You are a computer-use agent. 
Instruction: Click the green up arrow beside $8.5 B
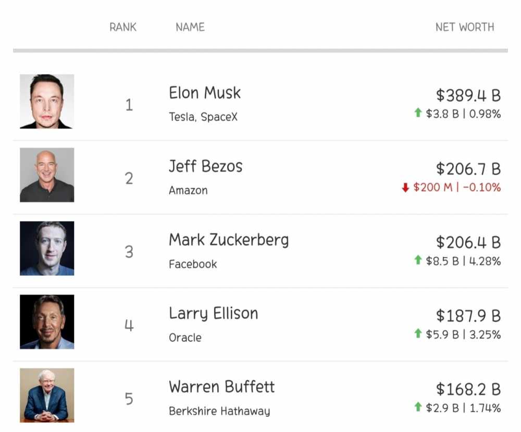(417, 260)
